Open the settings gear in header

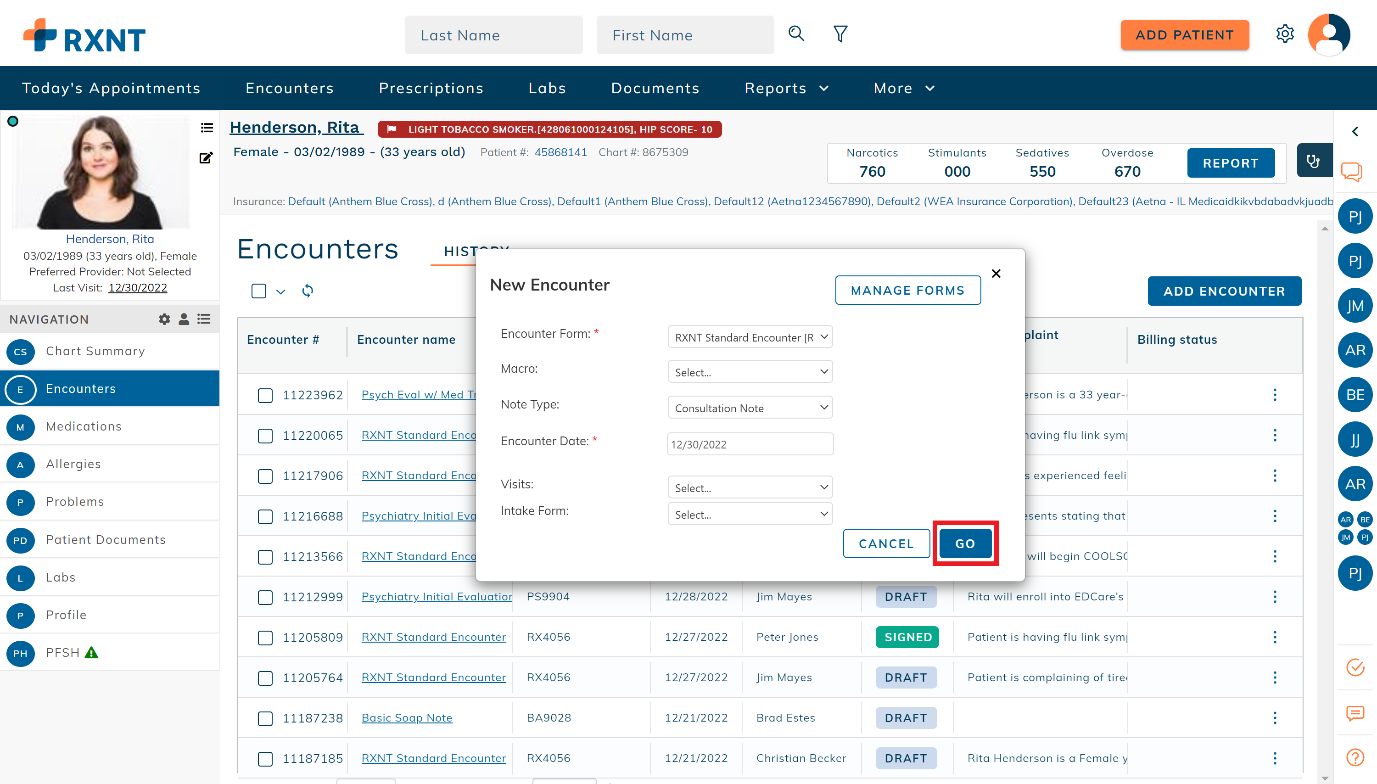pos(1285,34)
